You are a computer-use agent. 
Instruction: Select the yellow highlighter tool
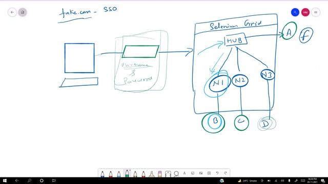point(152,174)
